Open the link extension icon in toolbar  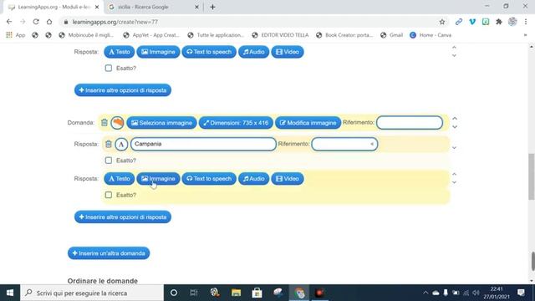pos(459,22)
